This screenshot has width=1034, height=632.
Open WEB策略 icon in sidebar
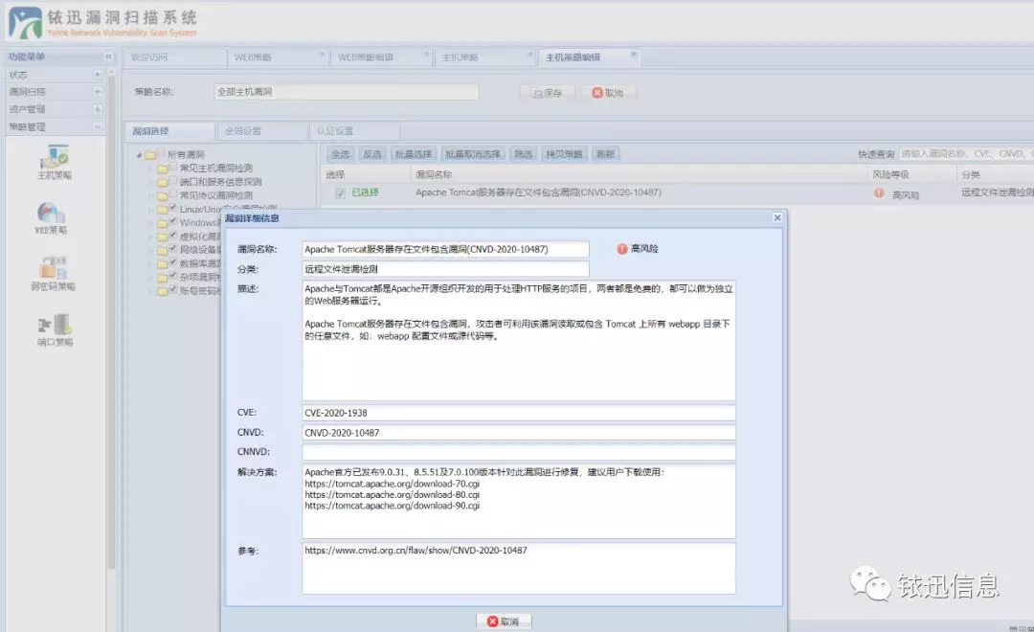tap(51, 214)
